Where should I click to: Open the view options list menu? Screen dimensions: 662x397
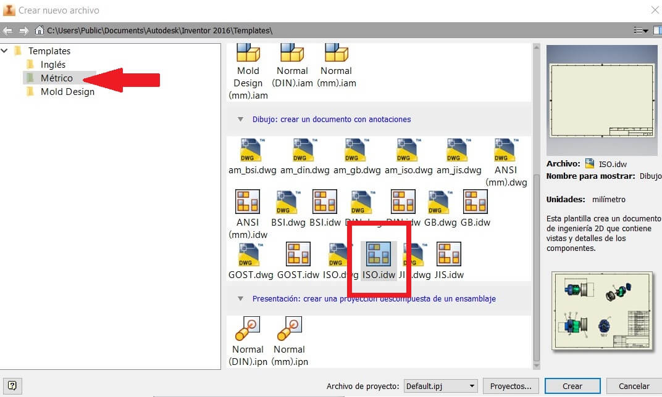640,30
